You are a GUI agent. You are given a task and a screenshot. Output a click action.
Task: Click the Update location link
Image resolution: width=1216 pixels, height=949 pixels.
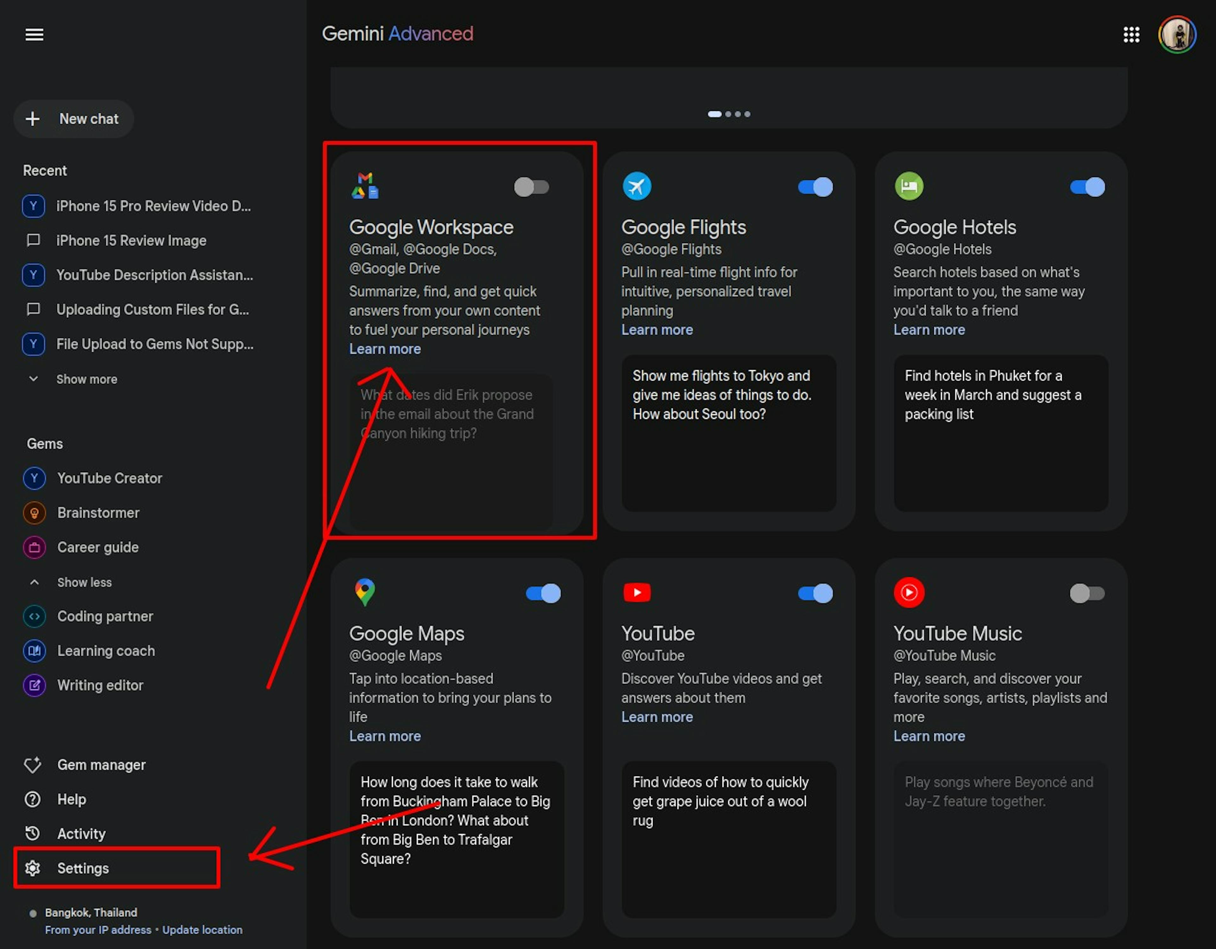[202, 929]
